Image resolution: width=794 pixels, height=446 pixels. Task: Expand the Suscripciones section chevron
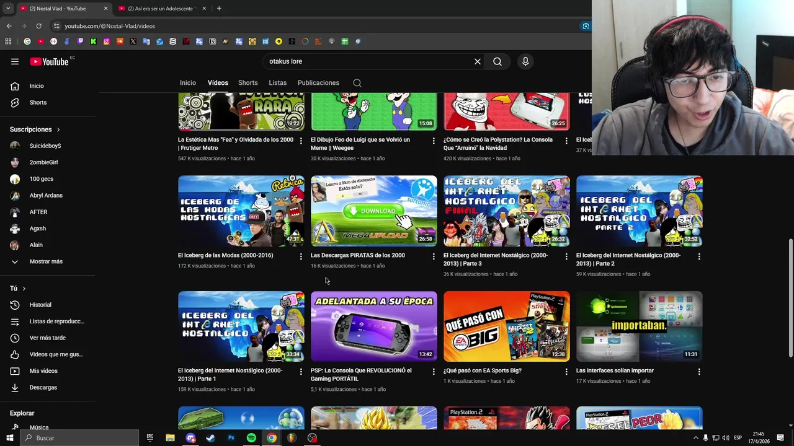pos(58,129)
